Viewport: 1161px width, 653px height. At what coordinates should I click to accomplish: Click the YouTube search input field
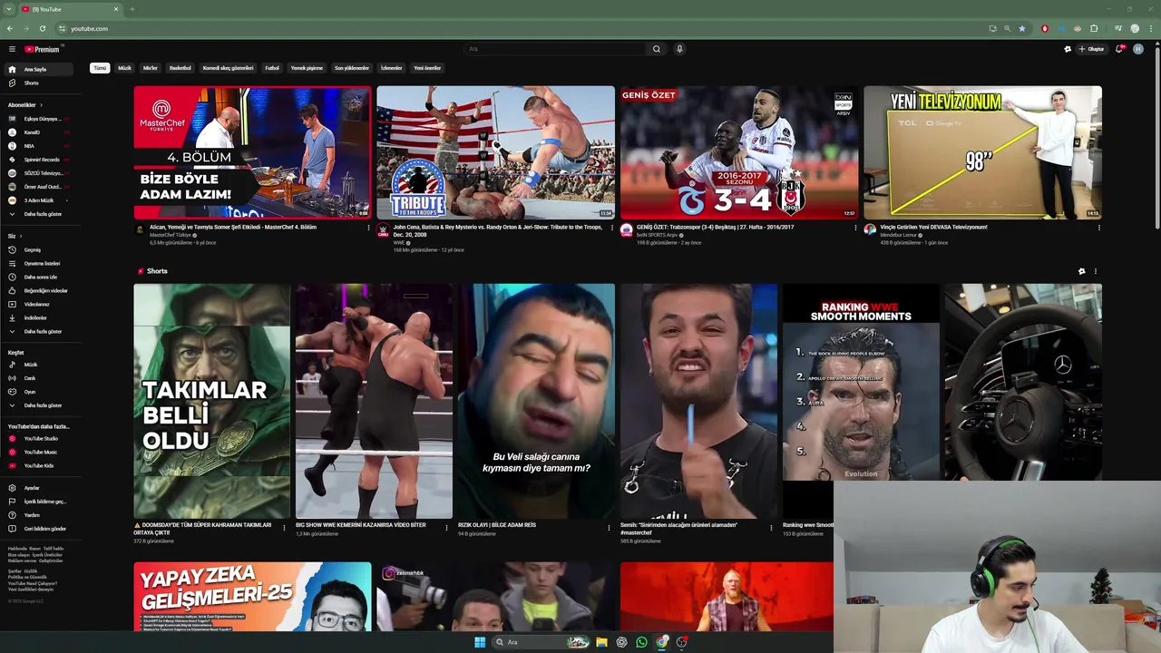(x=554, y=49)
